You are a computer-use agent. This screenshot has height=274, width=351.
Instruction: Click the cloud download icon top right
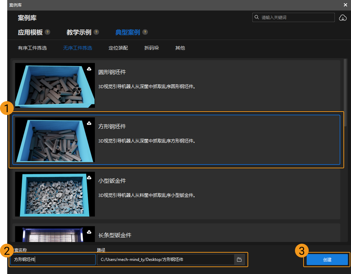[343, 17]
